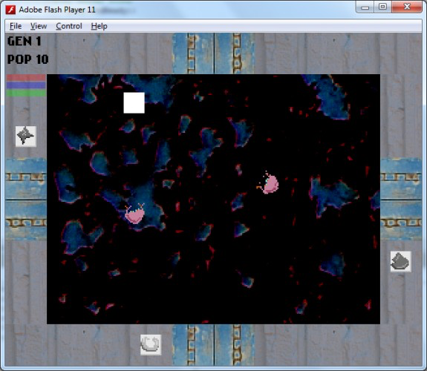Open the Control menu
The height and width of the screenshot is (371, 427).
click(69, 26)
